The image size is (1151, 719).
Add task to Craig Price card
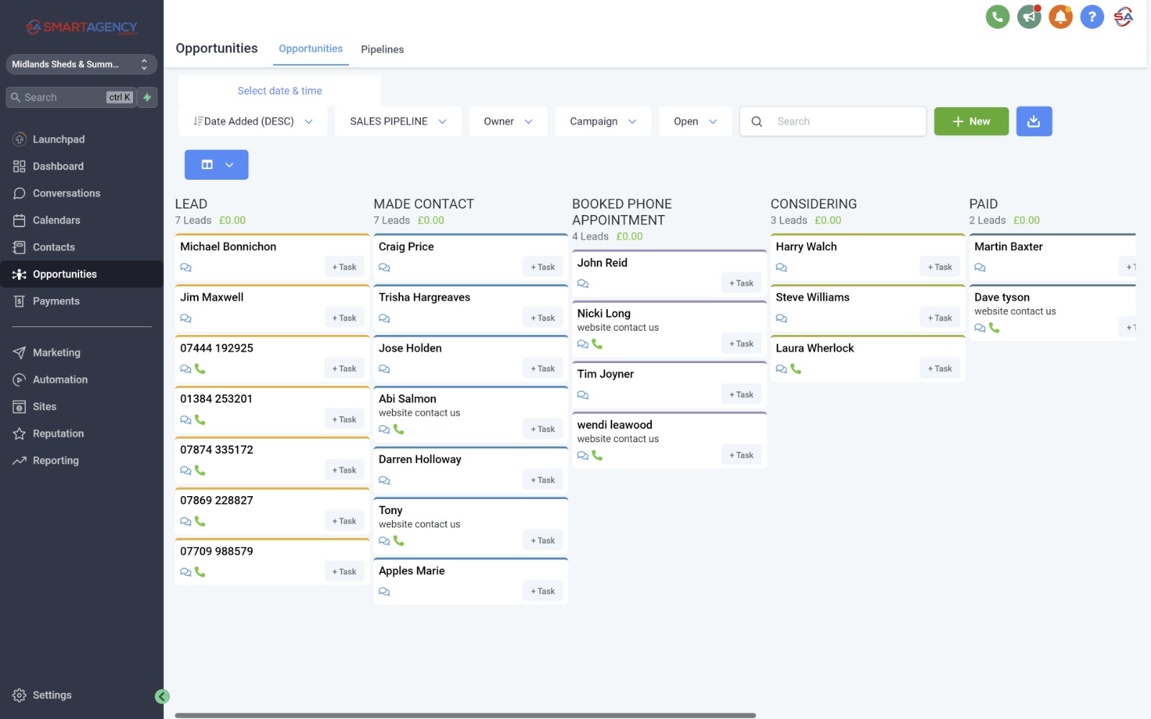pyautogui.click(x=543, y=267)
